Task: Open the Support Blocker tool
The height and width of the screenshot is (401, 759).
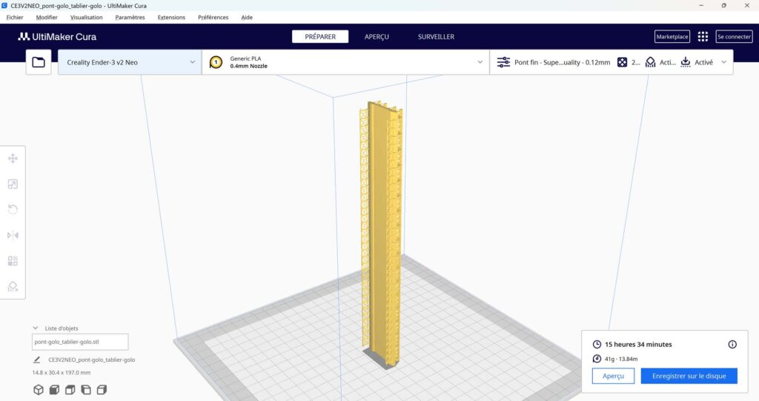Action: 13,286
